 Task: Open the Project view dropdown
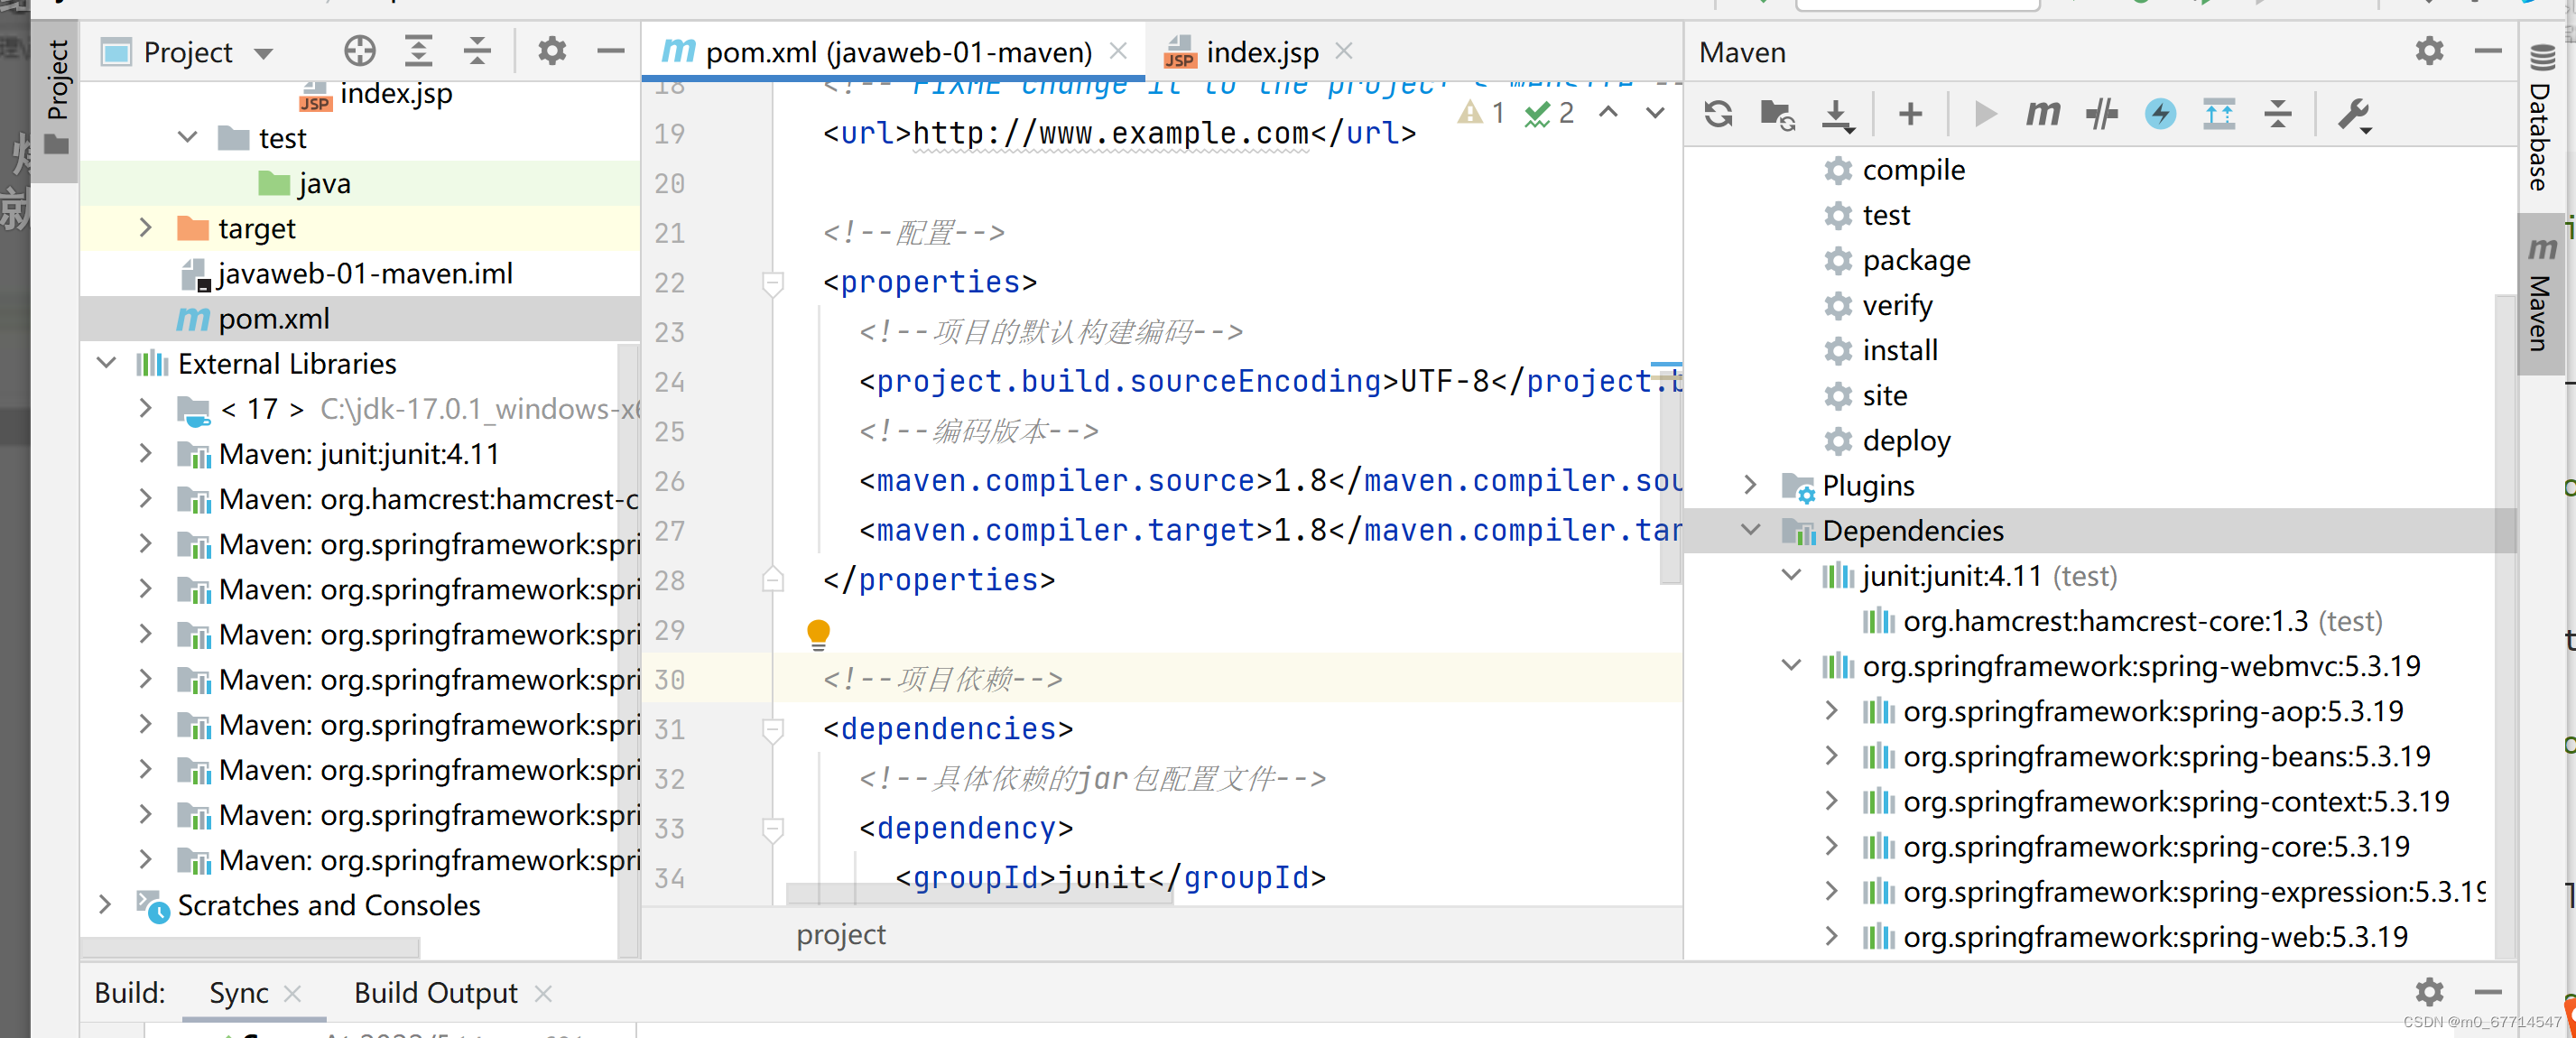(264, 53)
